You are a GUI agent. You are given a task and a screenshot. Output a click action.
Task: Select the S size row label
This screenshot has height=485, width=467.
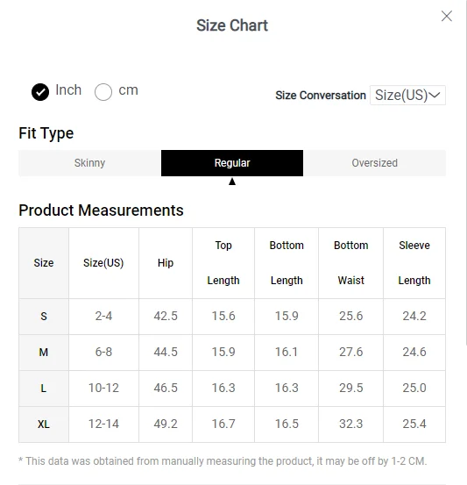pos(44,317)
